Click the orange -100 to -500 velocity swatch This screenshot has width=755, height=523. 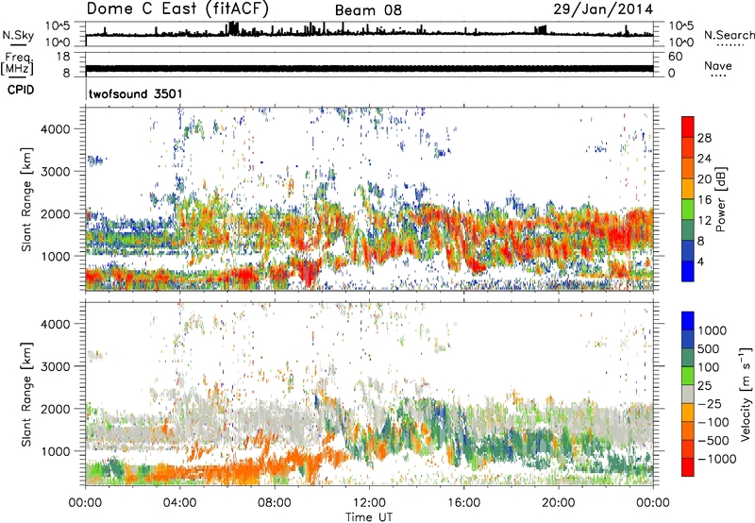[x=688, y=431]
